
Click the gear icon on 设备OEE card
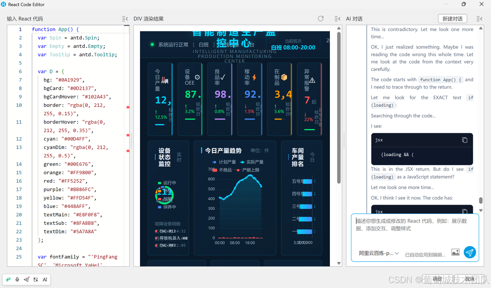[x=197, y=77]
